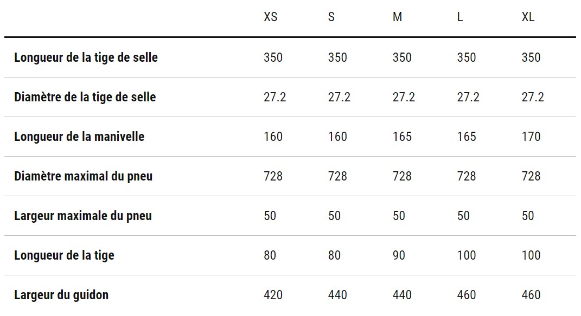Select the Largeur du guidon row label
581x316 pixels.
pyautogui.click(x=61, y=295)
